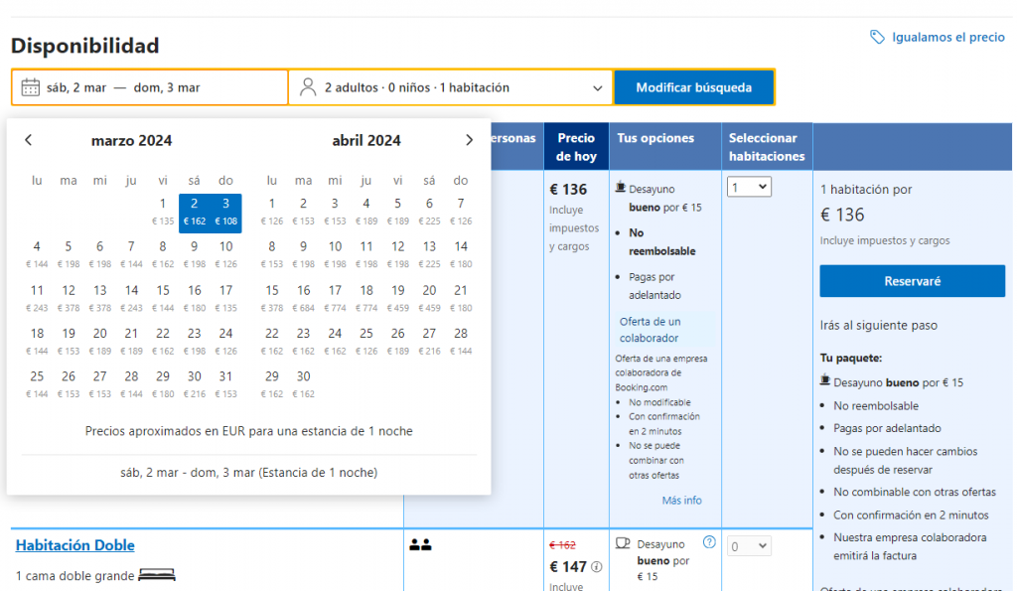Open Igualamos el precio link
The width and height of the screenshot is (1017, 591).
coord(947,37)
